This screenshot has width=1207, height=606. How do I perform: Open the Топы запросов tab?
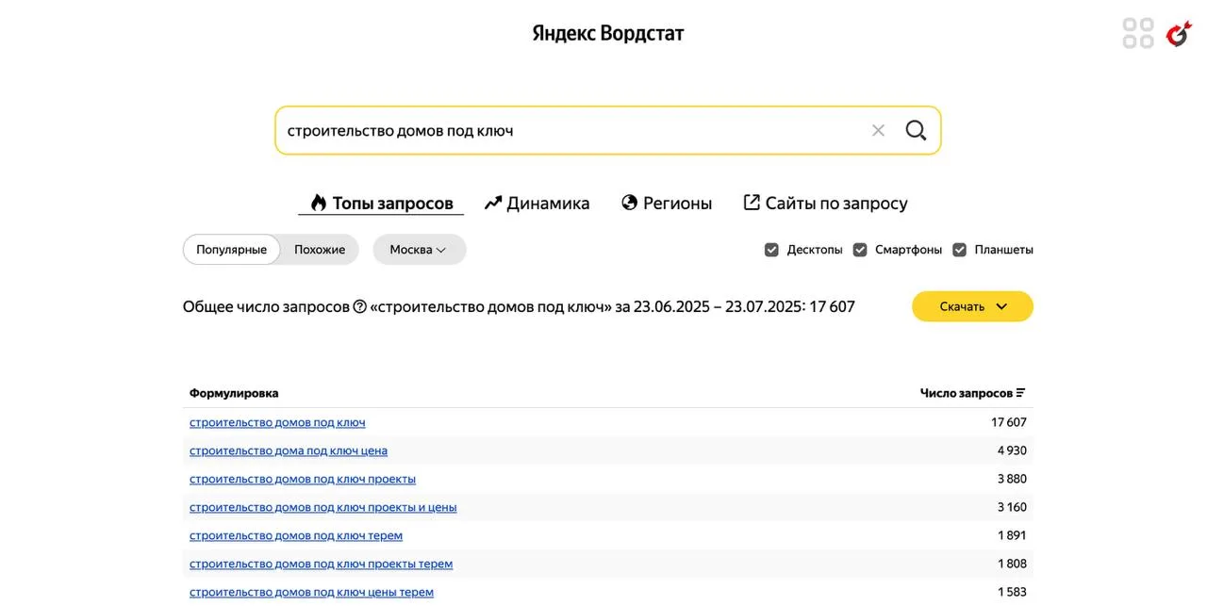tap(381, 203)
